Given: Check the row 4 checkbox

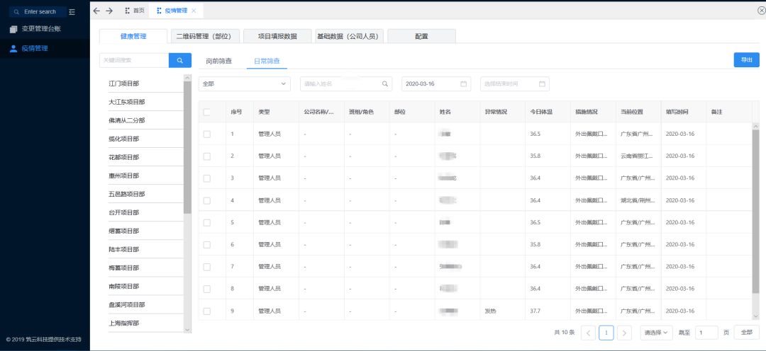Looking at the screenshot, I should [x=206, y=200].
